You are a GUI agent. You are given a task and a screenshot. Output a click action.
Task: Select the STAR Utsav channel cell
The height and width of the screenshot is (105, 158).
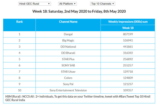point(68,72)
